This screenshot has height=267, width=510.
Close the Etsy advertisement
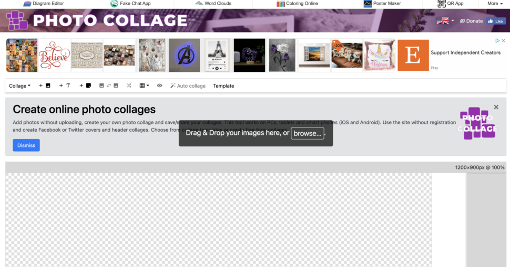click(x=504, y=40)
